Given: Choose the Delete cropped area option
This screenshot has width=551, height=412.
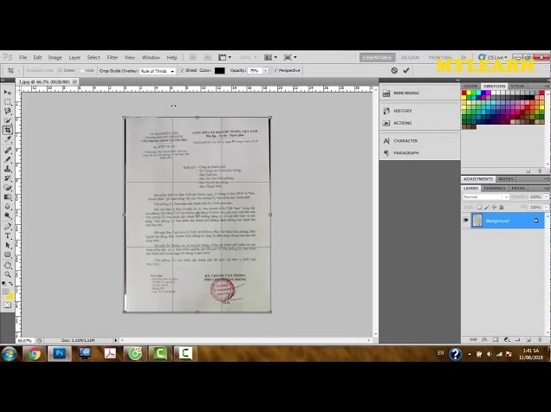Looking at the screenshot, I should click(x=60, y=70).
